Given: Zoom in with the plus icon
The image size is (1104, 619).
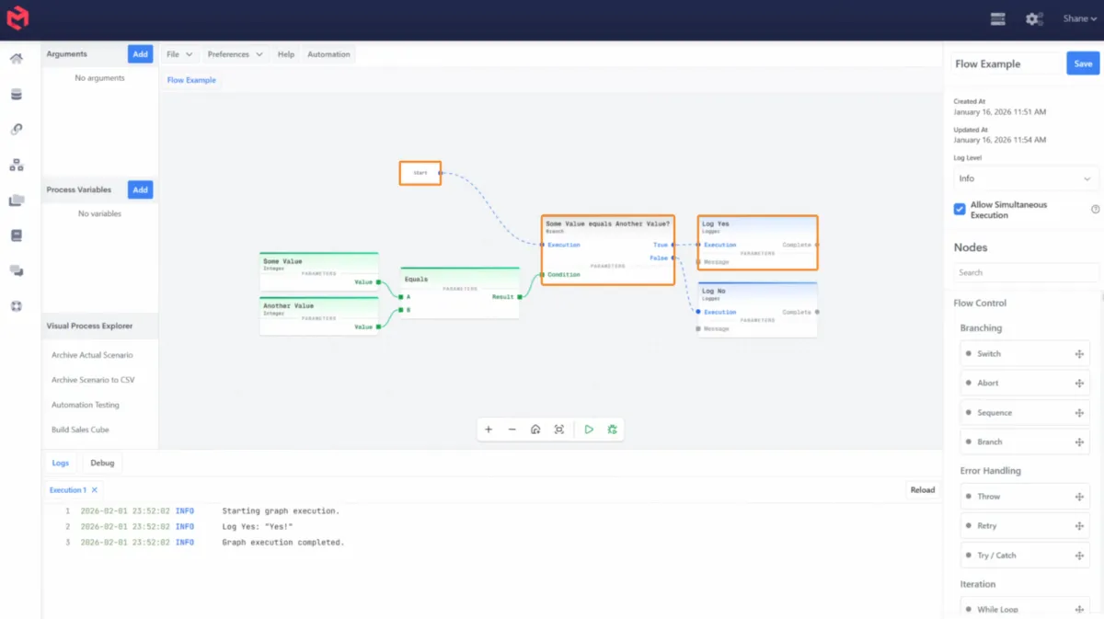Looking at the screenshot, I should tap(489, 430).
